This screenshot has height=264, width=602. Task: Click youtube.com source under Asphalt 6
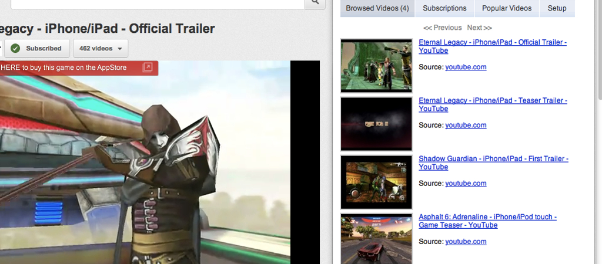(x=466, y=242)
